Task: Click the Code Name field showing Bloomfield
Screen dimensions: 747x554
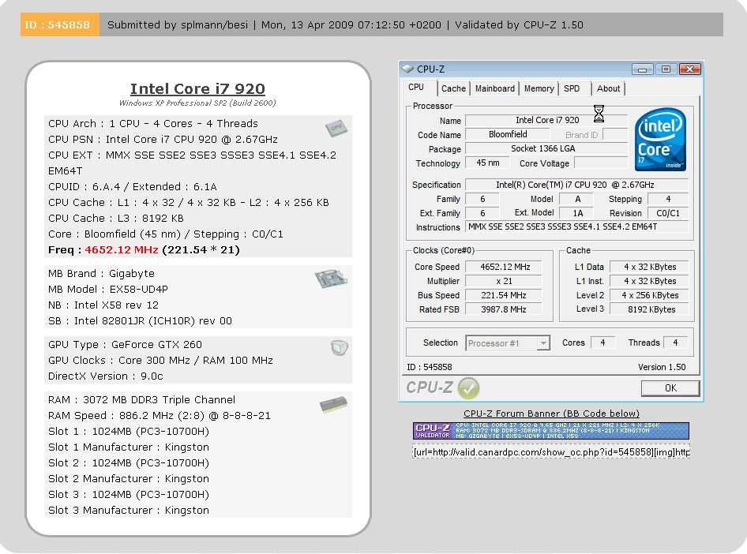Action: point(508,135)
